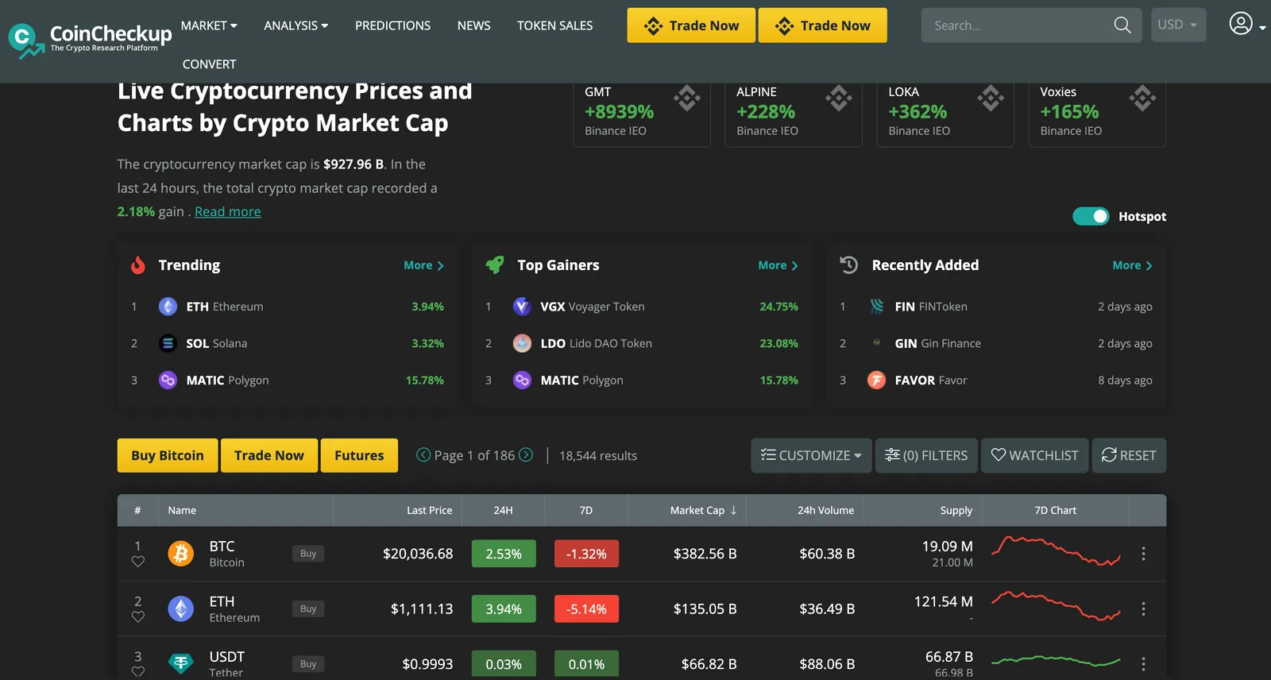Screen dimensions: 1271x680
Task: Open the user account avatar icon
Action: pos(1241,24)
